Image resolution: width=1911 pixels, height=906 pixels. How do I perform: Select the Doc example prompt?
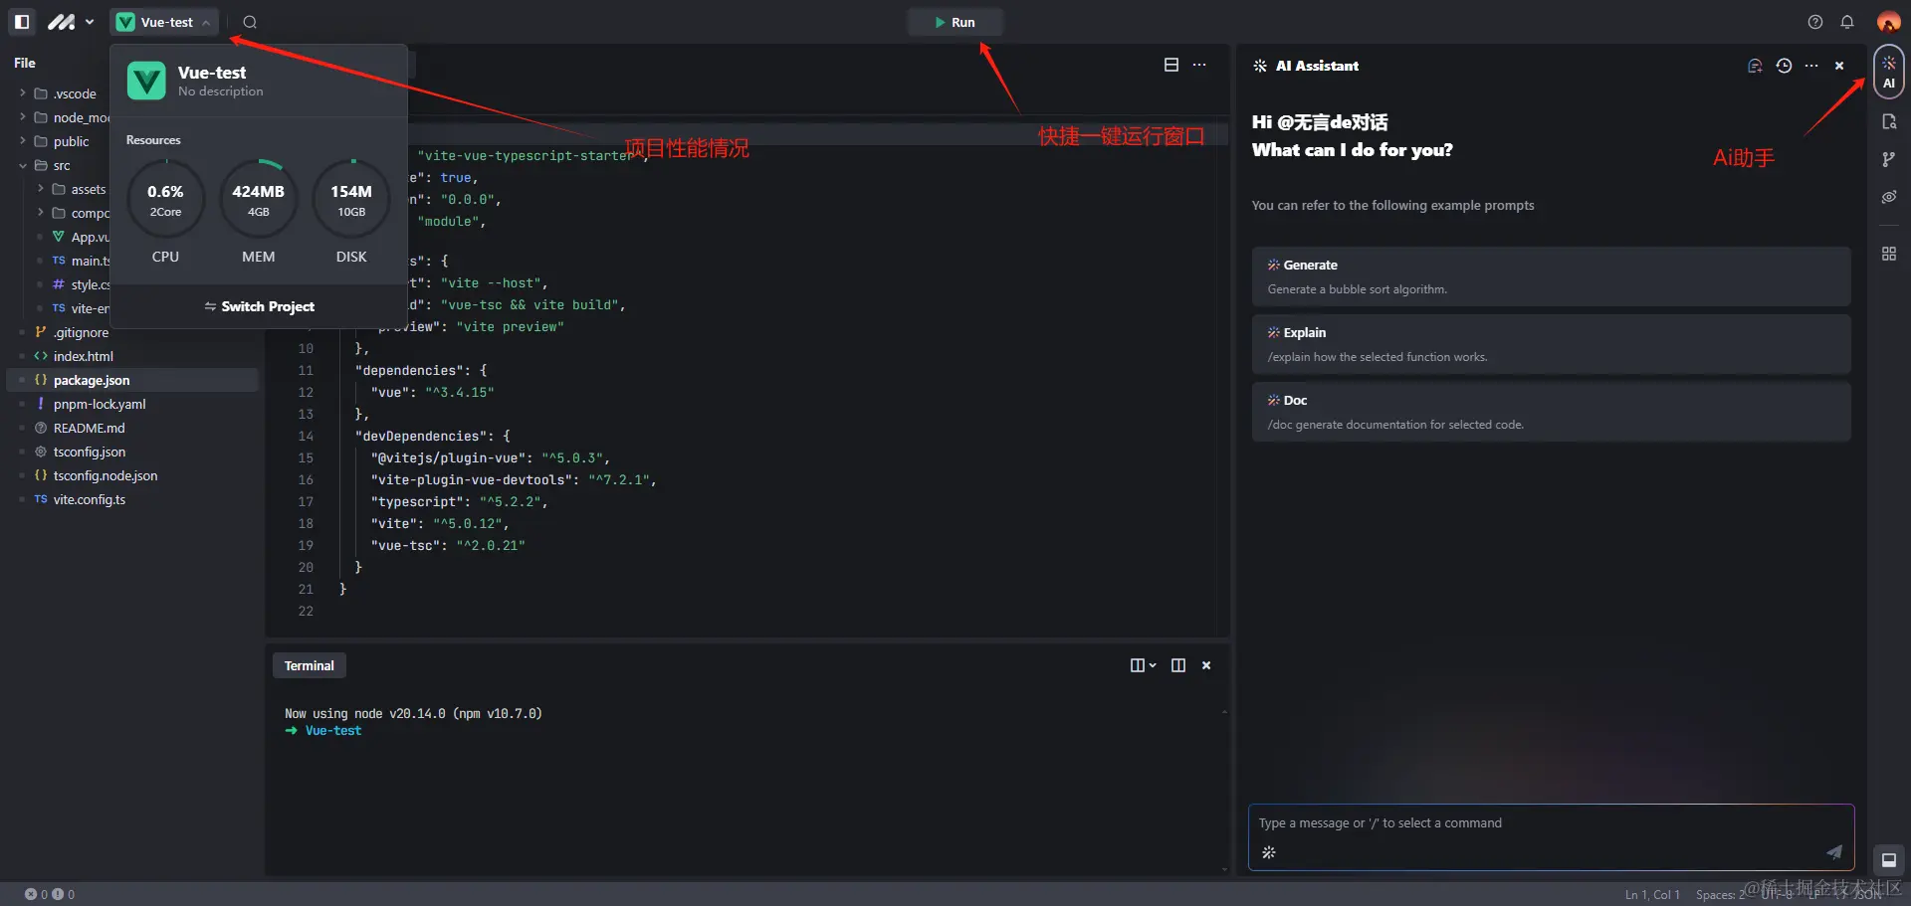pyautogui.click(x=1551, y=412)
